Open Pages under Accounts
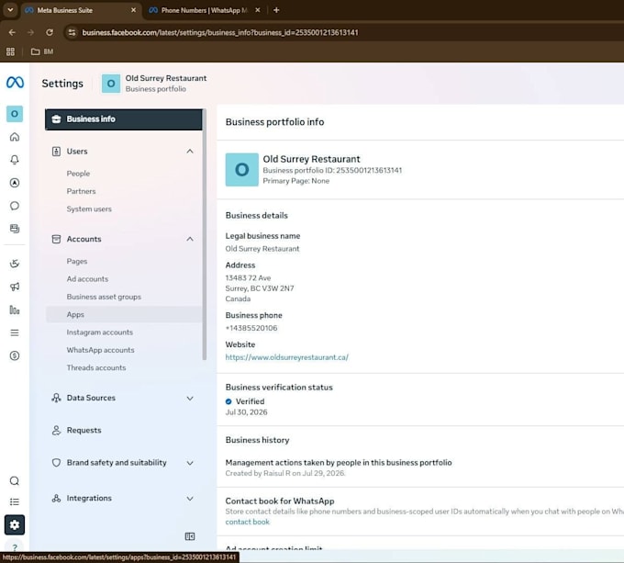Viewport: 624px width, 563px height. coord(77,261)
